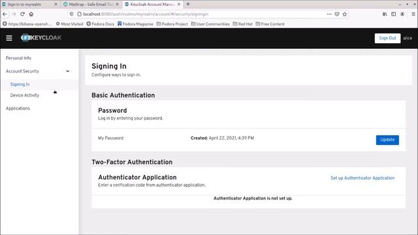Minimize the browser window
Screen dimensions: 418x235
(400, 5)
